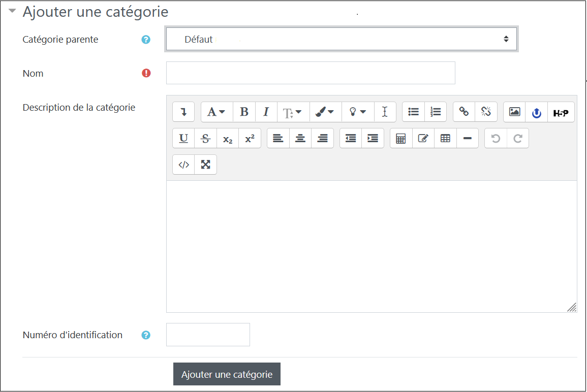Toggle underline formatting

[183, 138]
